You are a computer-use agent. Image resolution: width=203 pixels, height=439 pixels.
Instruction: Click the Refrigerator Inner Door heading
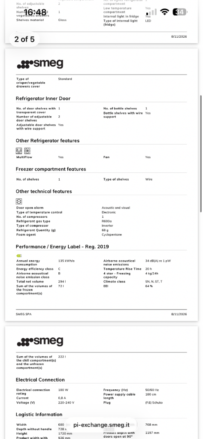43,99
